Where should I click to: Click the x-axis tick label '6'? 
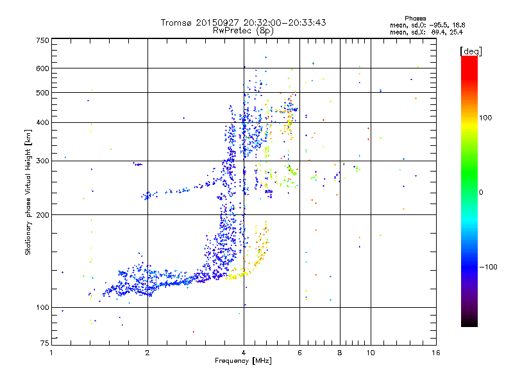(299, 353)
